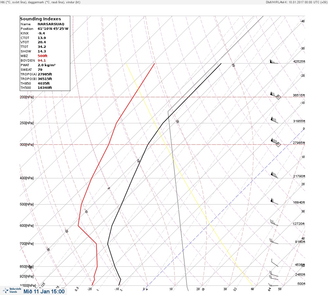Click the BOYDEN value 94.1

click(42, 61)
